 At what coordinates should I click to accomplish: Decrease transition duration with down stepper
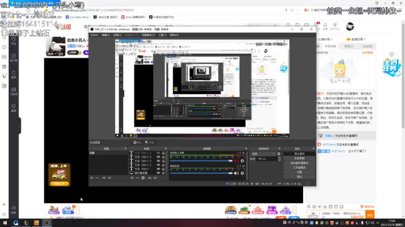[x=279, y=160]
